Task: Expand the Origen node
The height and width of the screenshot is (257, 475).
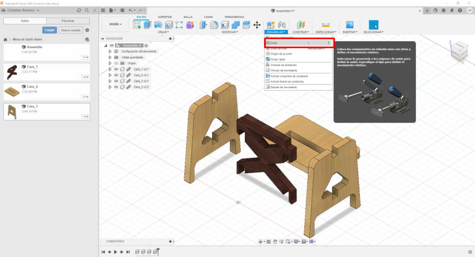Action: click(x=110, y=63)
